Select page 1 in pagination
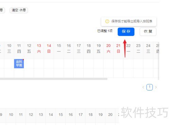Screen dimensions: 170x125 pos(150,87)
